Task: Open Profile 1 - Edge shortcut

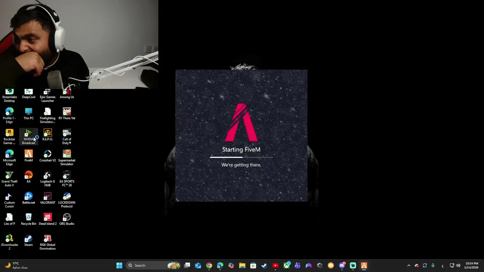Action: point(9,116)
